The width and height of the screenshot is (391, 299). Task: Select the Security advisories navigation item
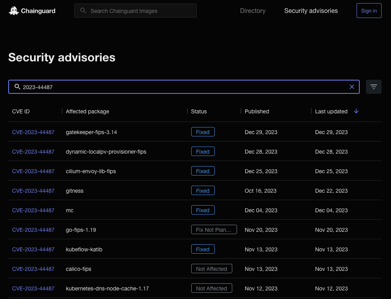[311, 11]
